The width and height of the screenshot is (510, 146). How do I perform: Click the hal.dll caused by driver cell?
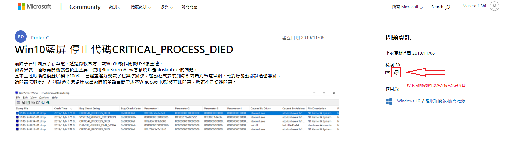(x=254, y=125)
